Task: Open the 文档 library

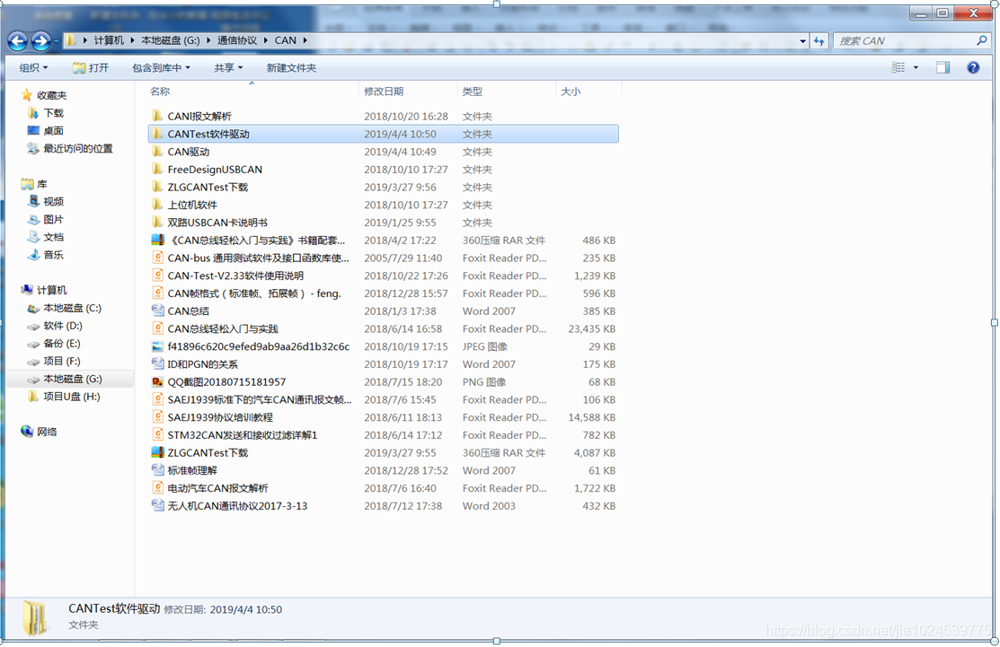Action: click(x=54, y=238)
